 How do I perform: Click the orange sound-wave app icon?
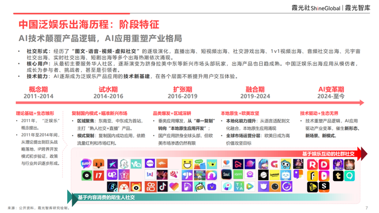[x=162, y=163]
